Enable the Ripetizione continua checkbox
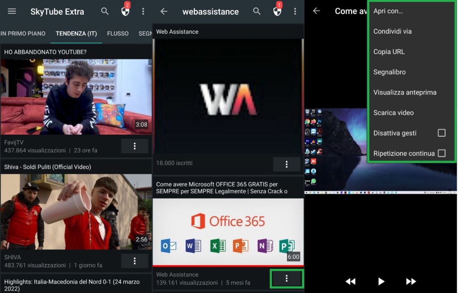 441,153
